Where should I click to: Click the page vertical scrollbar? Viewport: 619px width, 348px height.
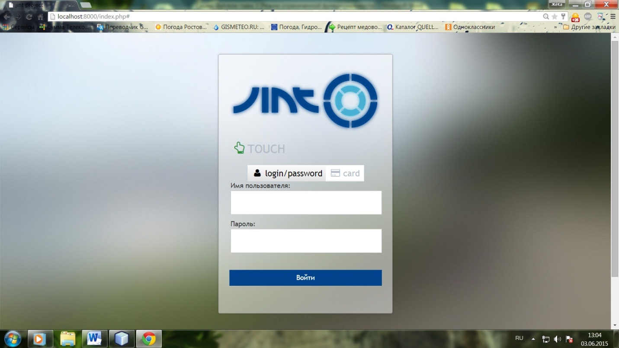[x=615, y=159]
